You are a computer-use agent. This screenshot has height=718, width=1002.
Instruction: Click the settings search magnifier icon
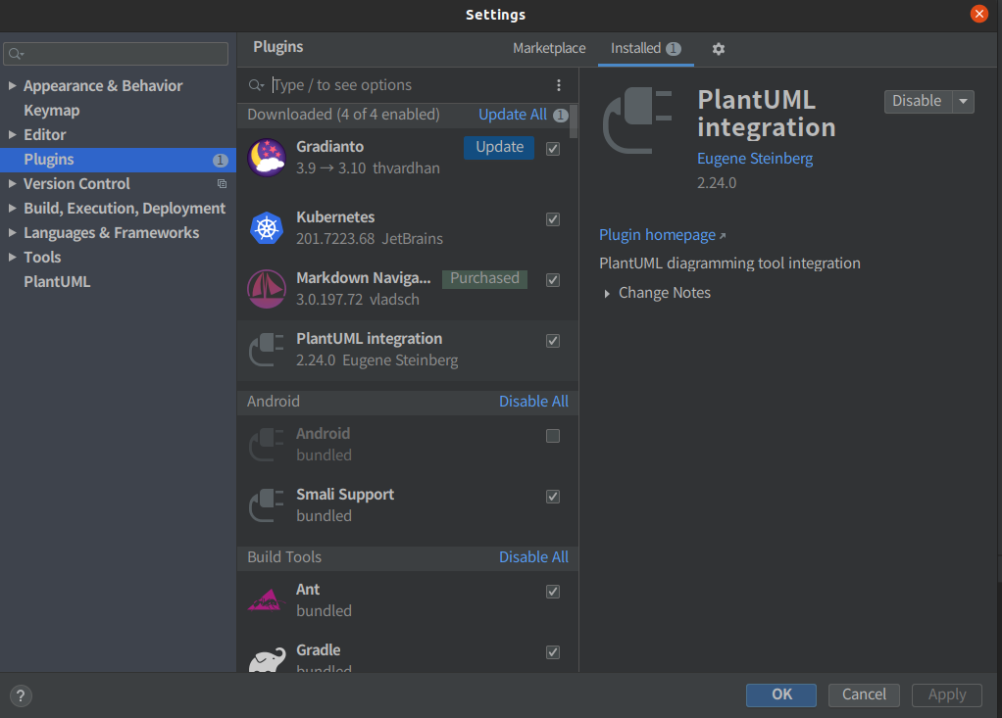point(16,54)
